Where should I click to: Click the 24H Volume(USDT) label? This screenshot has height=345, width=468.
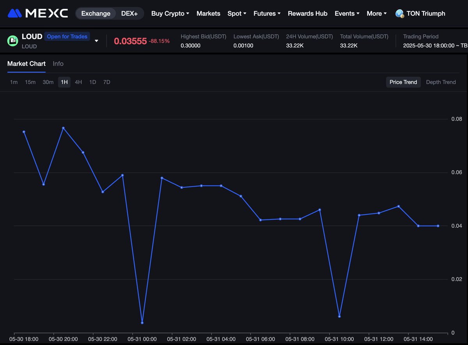coord(310,36)
